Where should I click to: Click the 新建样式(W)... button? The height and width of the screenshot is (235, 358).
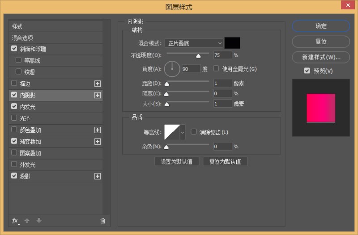[321, 57]
